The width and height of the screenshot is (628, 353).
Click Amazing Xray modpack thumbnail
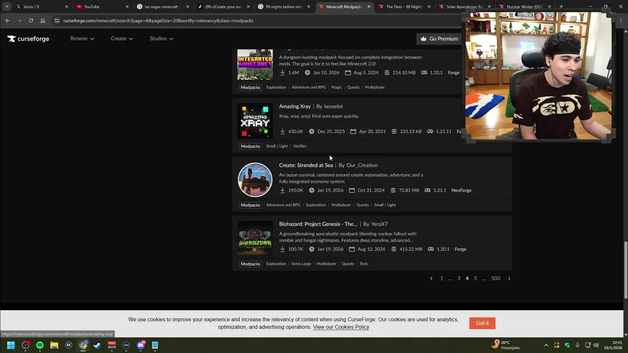255,121
